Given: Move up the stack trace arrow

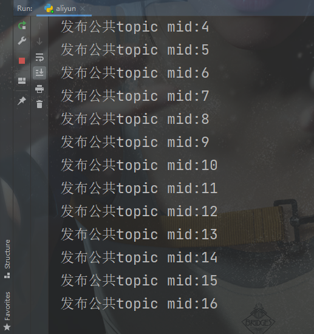Looking at the screenshot, I should click(x=39, y=26).
